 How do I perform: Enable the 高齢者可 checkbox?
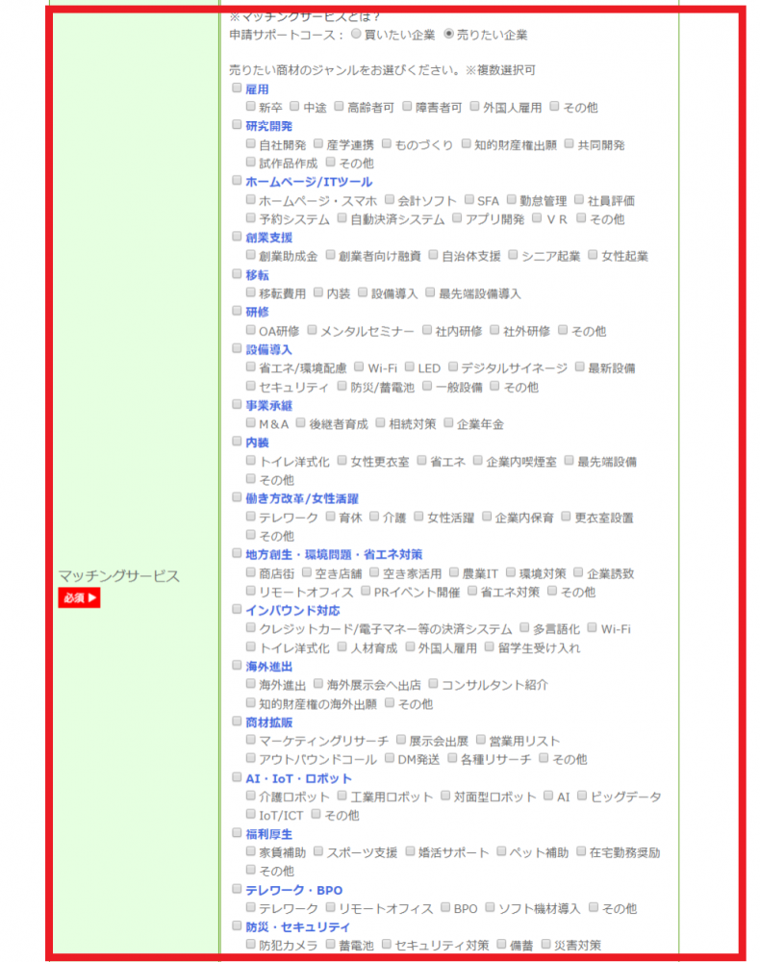coord(339,107)
